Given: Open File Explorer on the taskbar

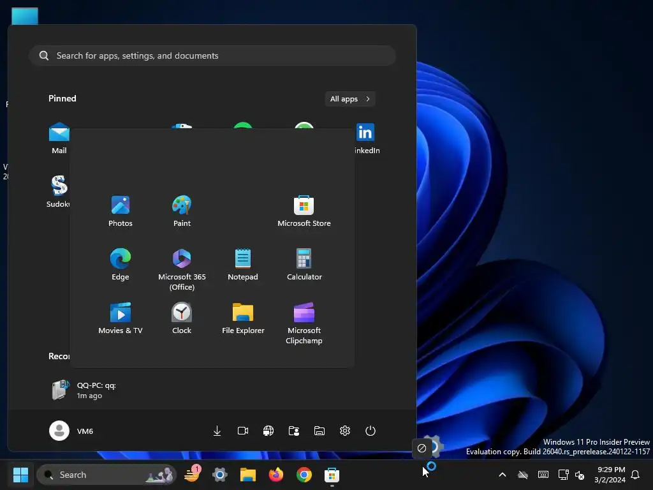Looking at the screenshot, I should 248,475.
